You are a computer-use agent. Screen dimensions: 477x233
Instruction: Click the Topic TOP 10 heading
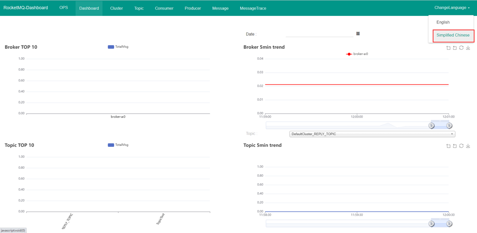click(19, 145)
